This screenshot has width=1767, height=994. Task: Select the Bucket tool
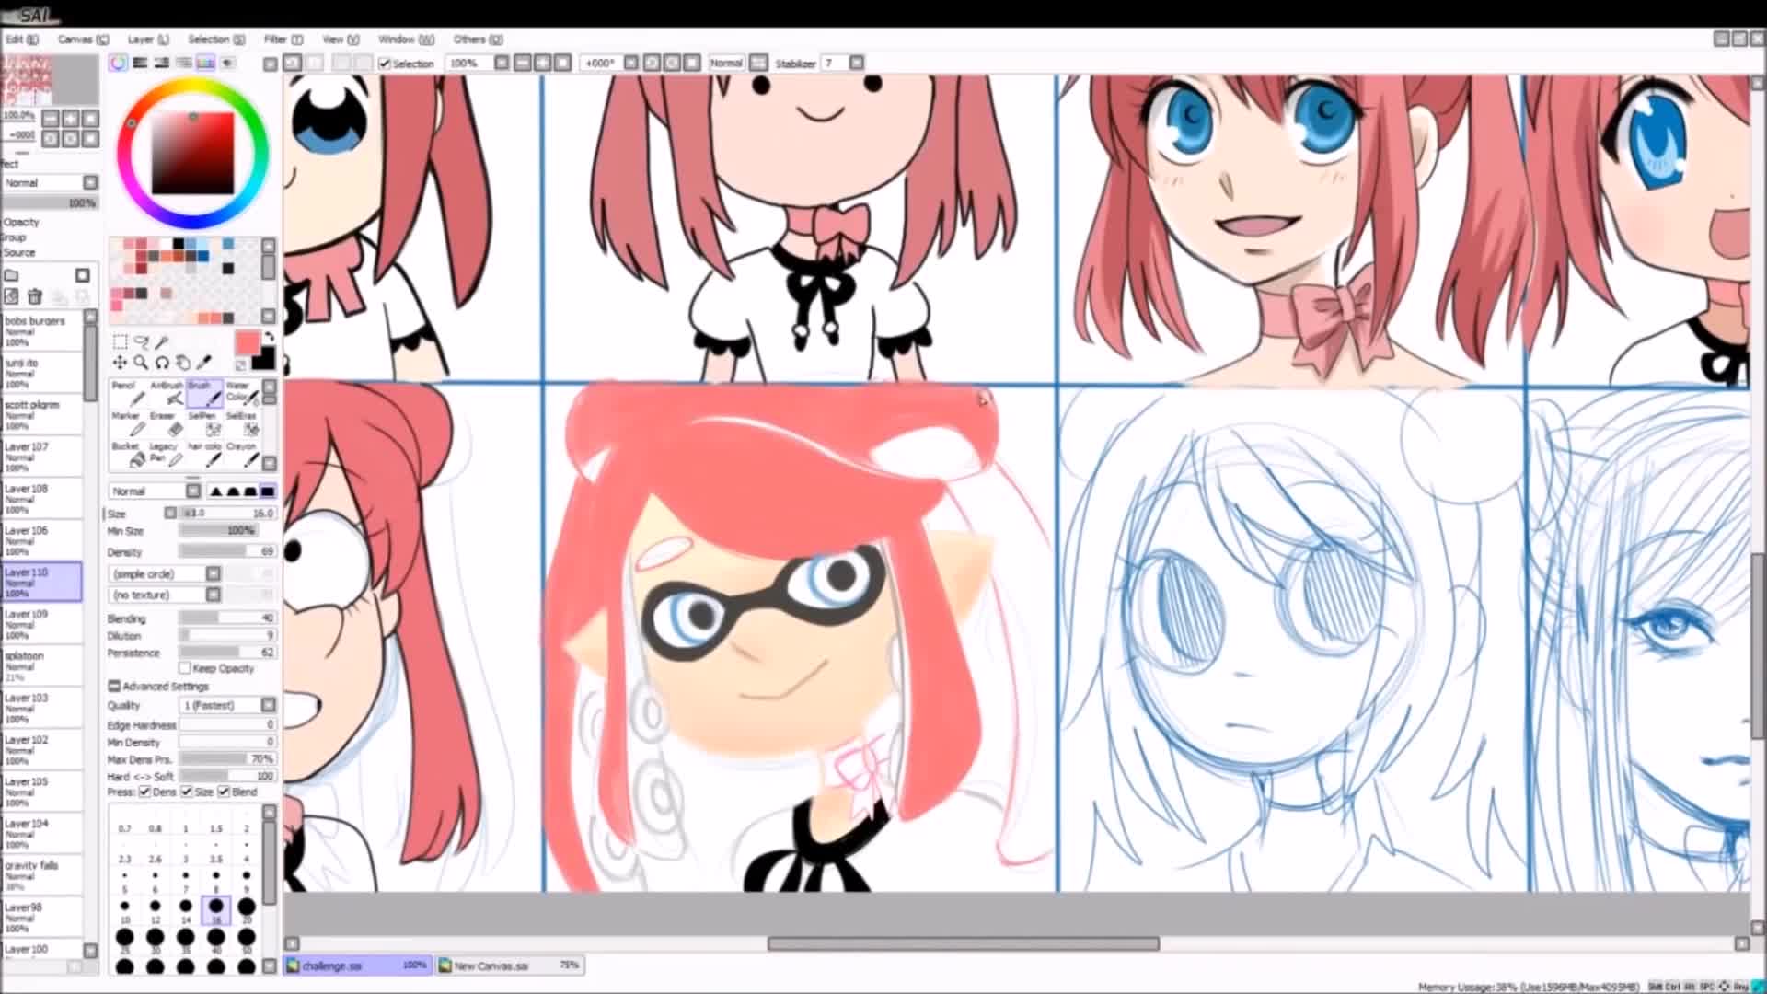tap(127, 455)
